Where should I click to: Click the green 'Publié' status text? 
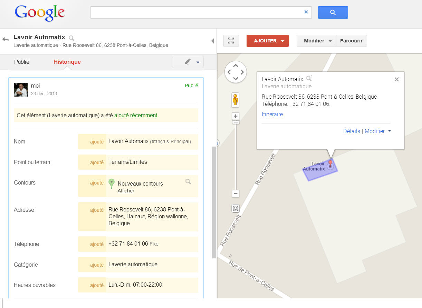coord(191,86)
